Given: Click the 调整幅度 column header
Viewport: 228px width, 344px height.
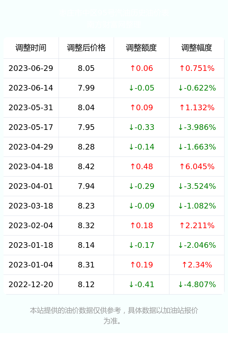Looking at the screenshot, I should tap(197, 48).
